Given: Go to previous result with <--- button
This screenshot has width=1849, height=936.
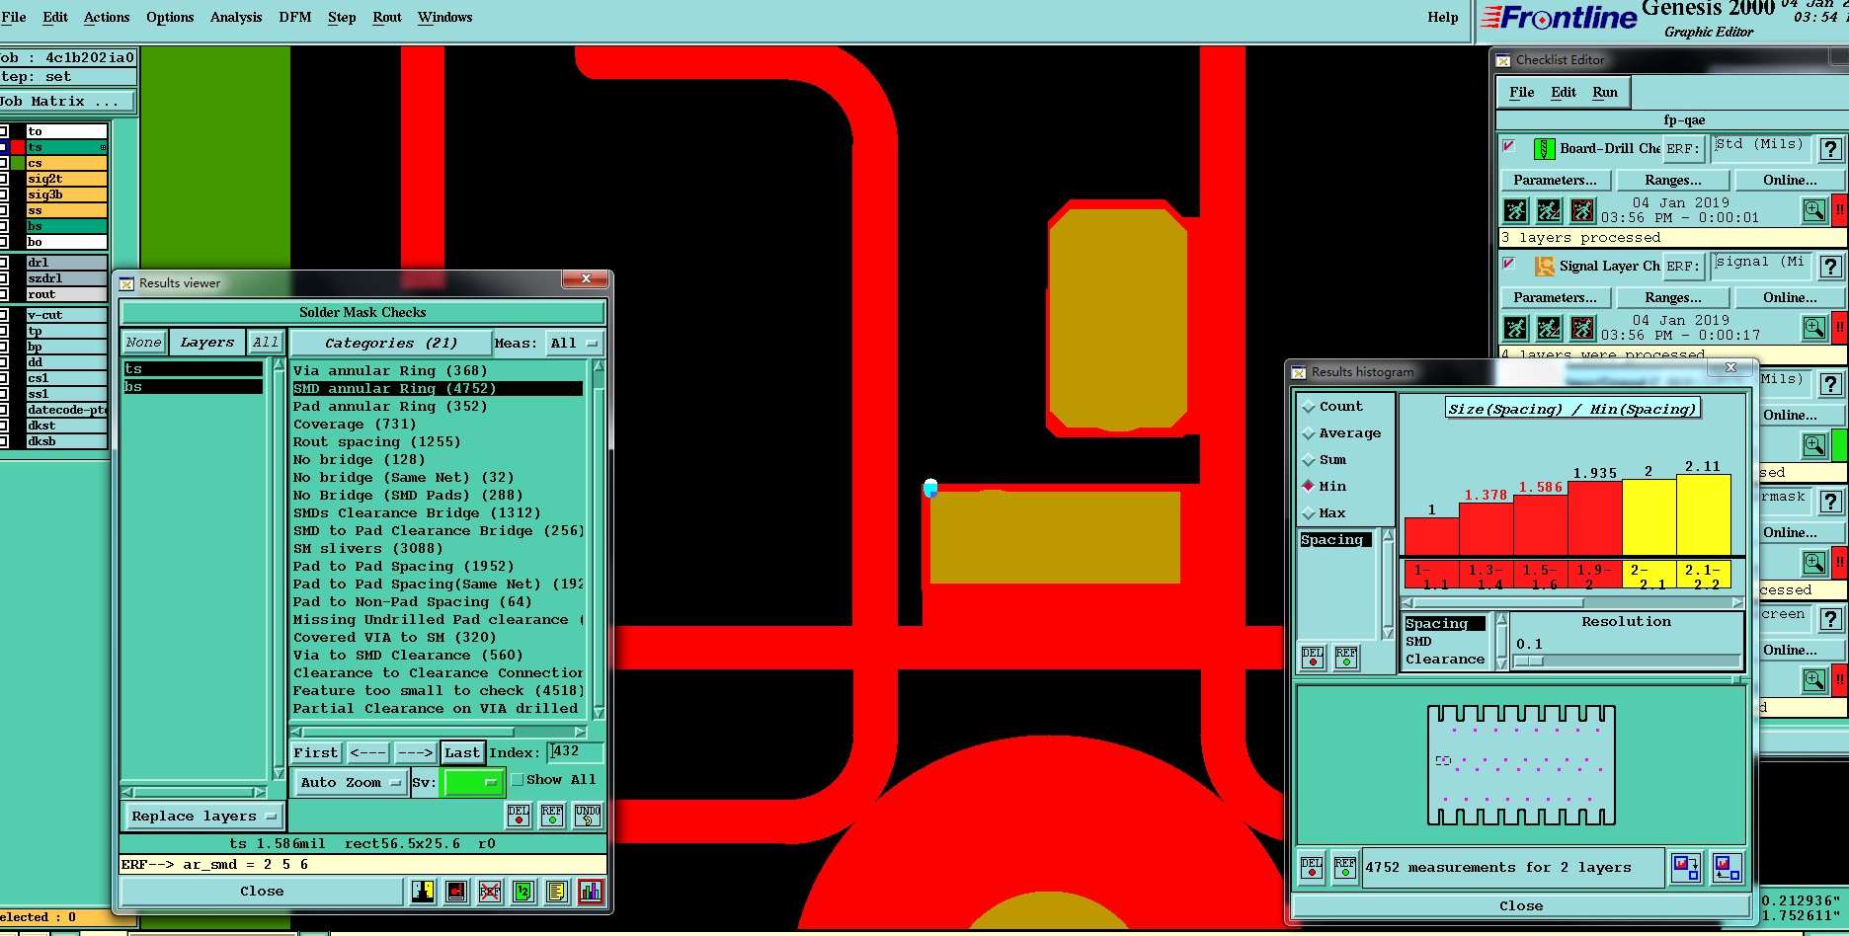Looking at the screenshot, I should [x=367, y=752].
